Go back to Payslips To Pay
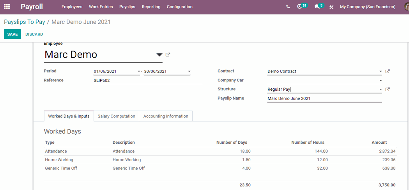 tap(24, 22)
